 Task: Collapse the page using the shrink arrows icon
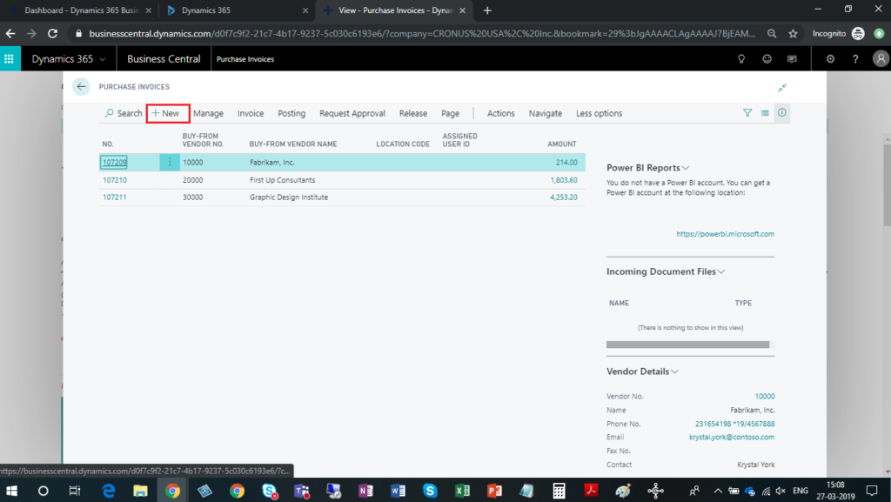[782, 87]
